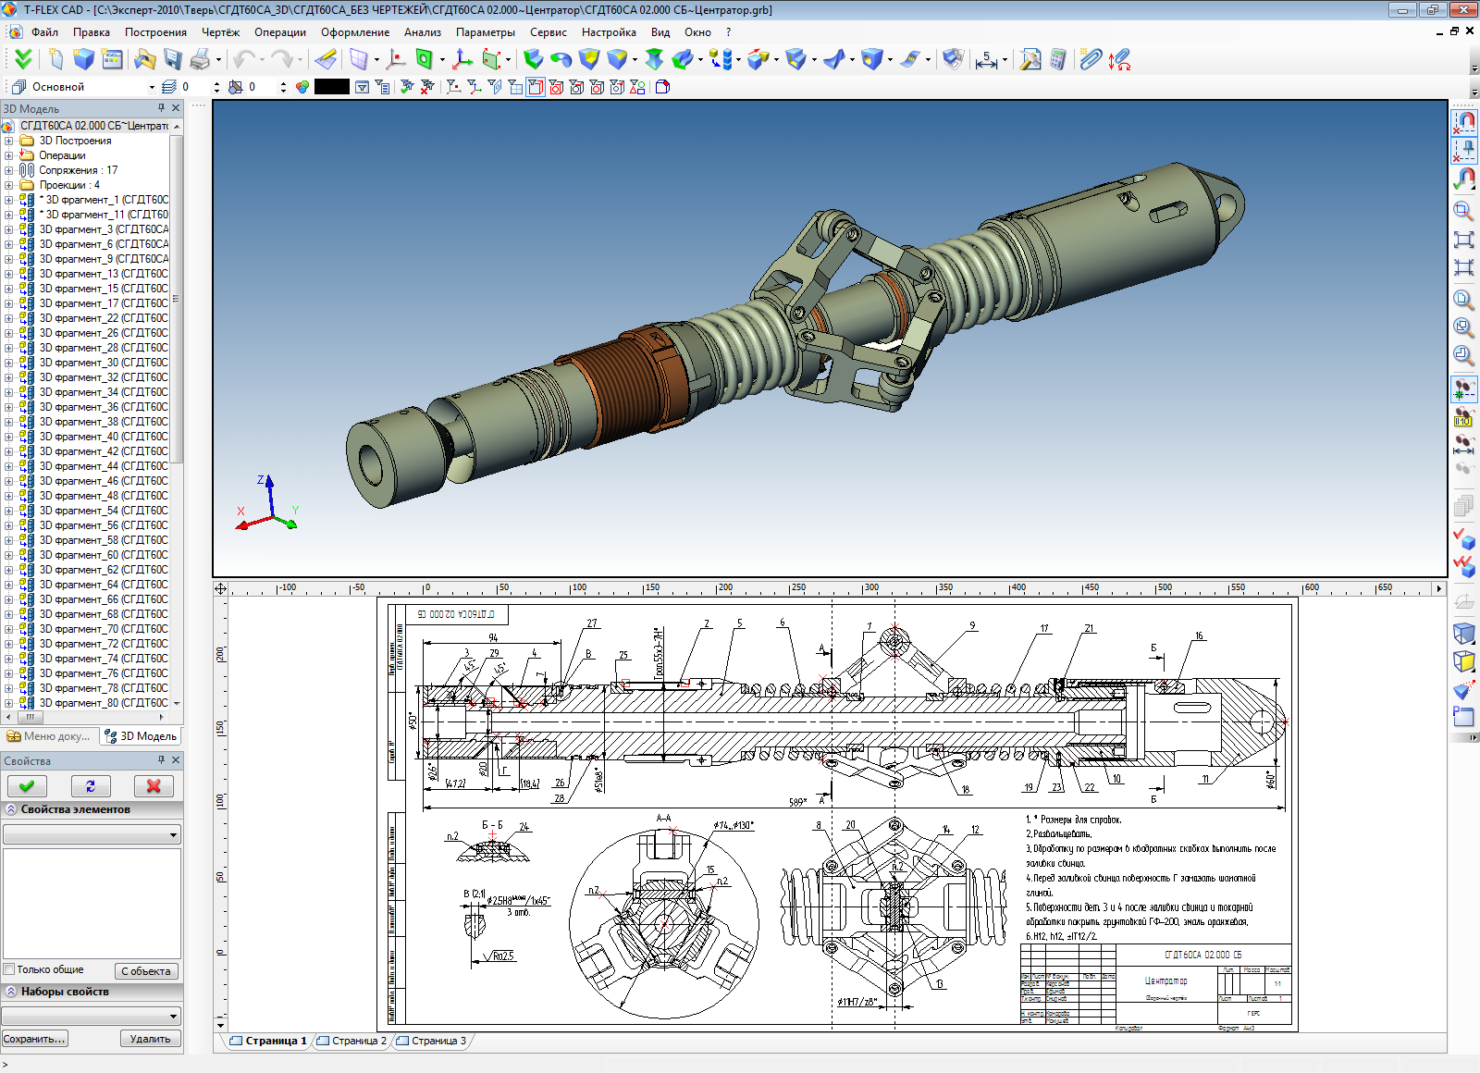Expand the 'Проекции : 4' tree node
This screenshot has height=1073, width=1480.
[9, 185]
